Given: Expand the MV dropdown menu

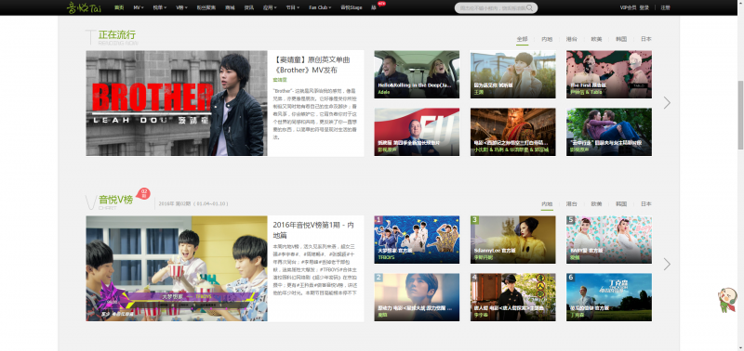Looking at the screenshot, I should pos(139,7).
